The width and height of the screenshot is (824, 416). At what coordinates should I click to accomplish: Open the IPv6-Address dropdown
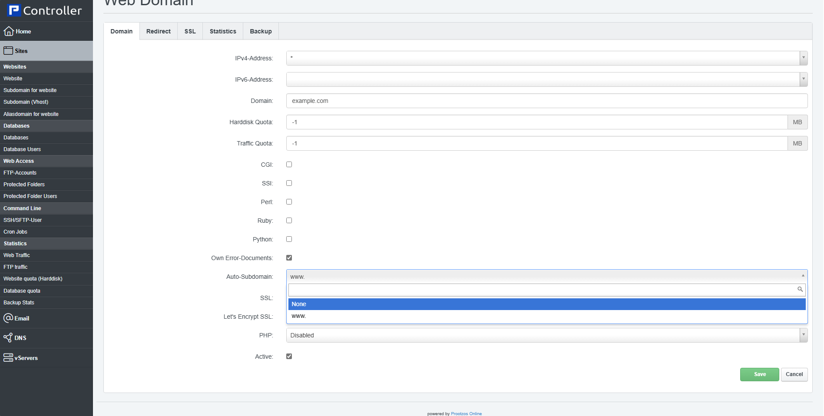point(803,79)
